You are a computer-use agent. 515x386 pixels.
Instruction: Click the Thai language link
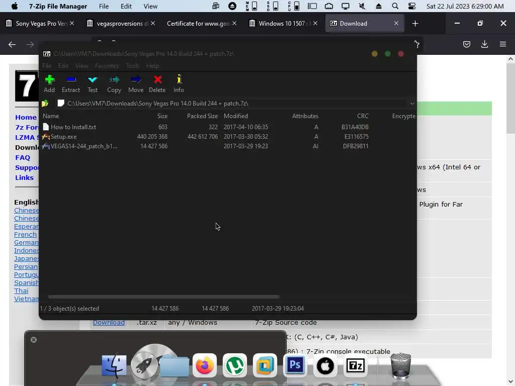tap(21, 291)
